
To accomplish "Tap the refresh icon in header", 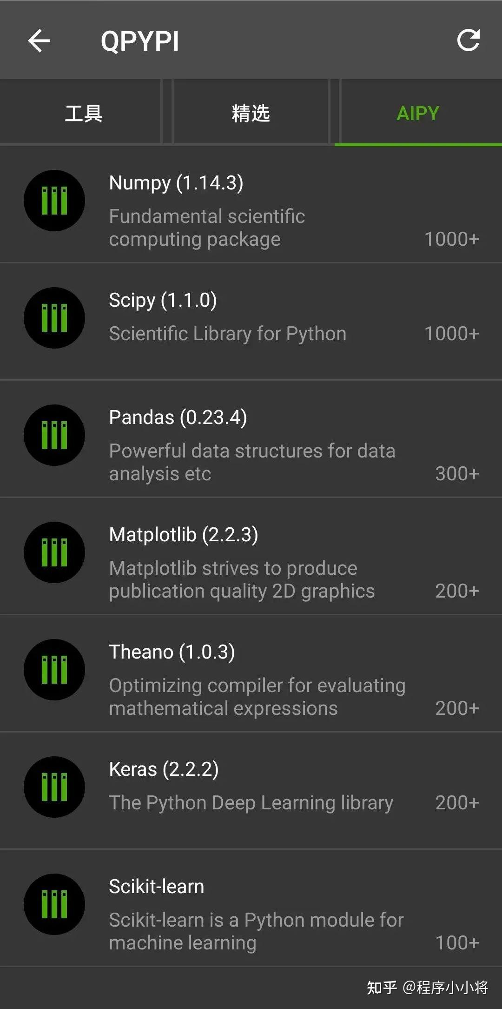I will 468,40.
